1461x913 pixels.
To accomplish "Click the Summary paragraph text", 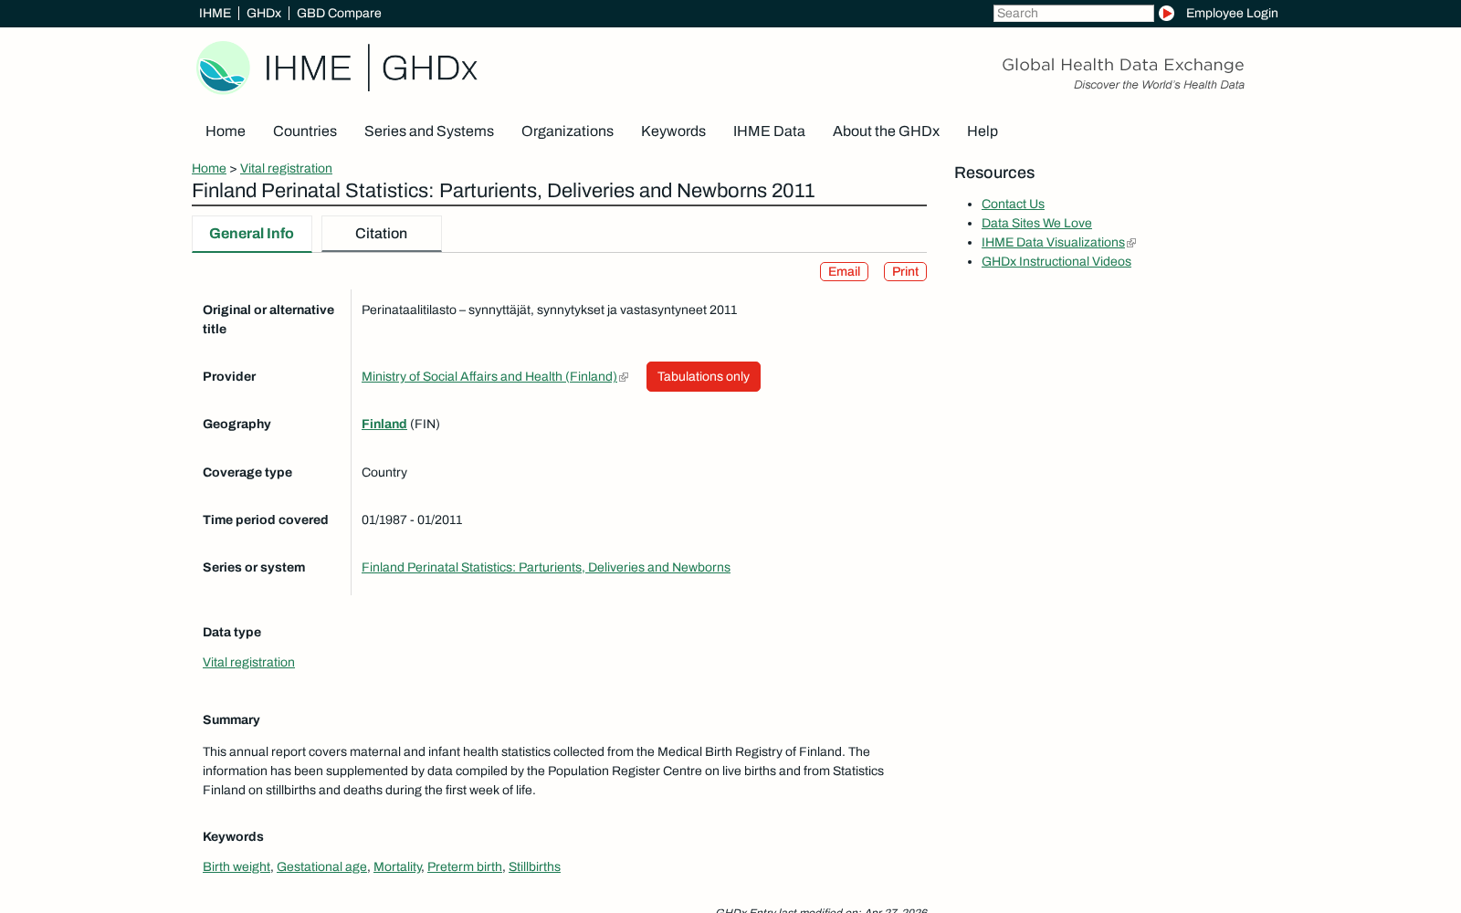I will (543, 771).
